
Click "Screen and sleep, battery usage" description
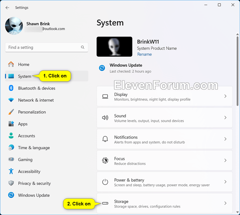[x=162, y=185]
